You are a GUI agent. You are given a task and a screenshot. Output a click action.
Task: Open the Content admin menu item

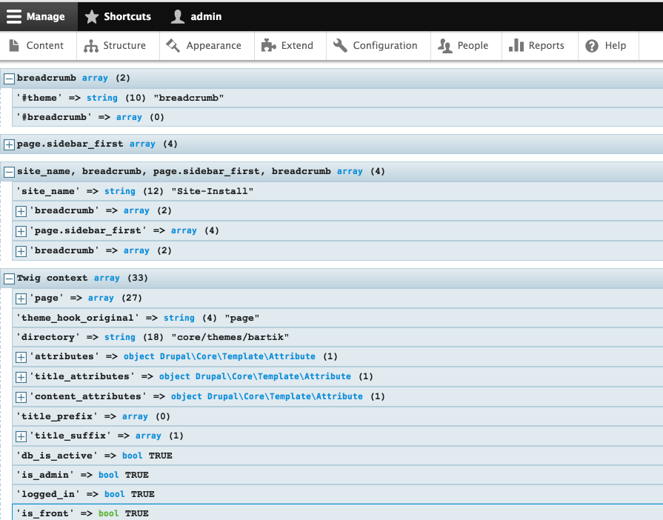pos(38,46)
